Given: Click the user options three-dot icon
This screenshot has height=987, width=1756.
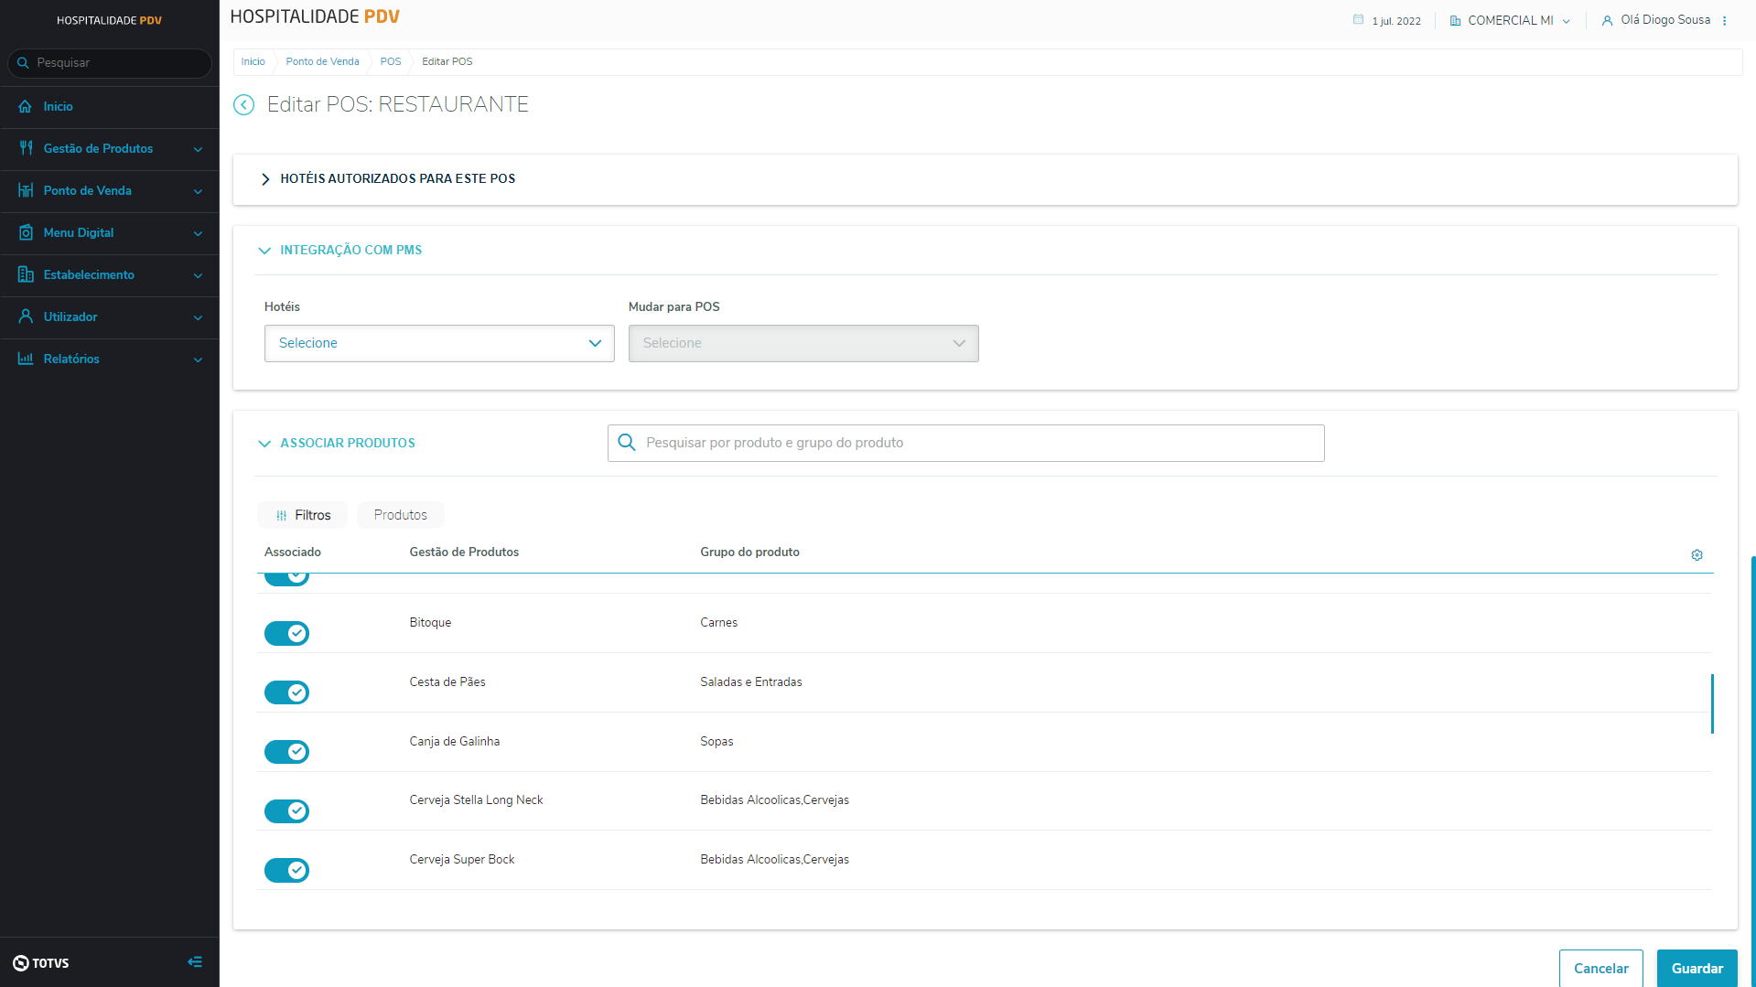Looking at the screenshot, I should [1725, 21].
